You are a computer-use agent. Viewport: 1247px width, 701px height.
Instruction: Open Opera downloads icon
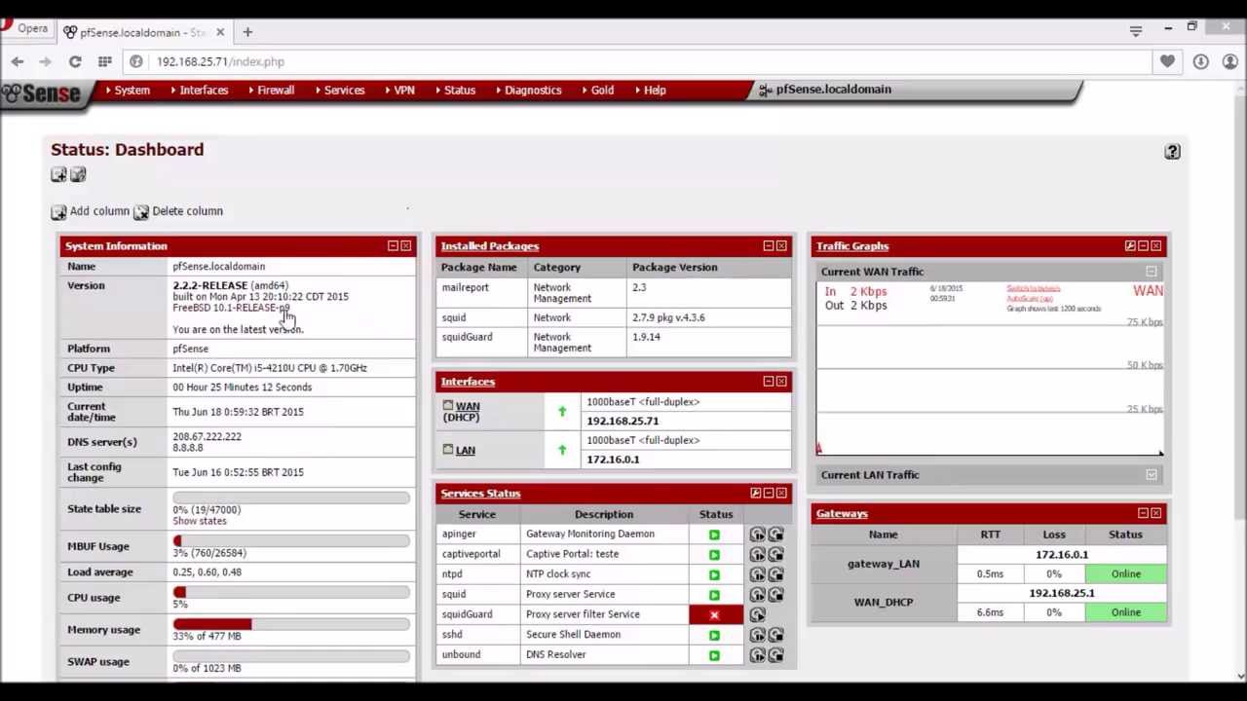(x=1200, y=61)
